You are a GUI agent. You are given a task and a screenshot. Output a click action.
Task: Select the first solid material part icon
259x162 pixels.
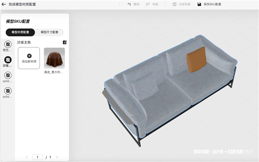coord(8,75)
